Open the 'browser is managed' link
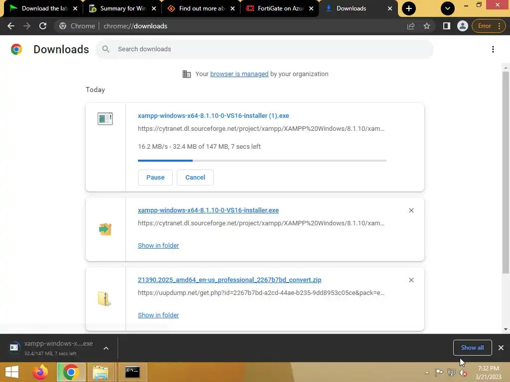 pyautogui.click(x=239, y=74)
